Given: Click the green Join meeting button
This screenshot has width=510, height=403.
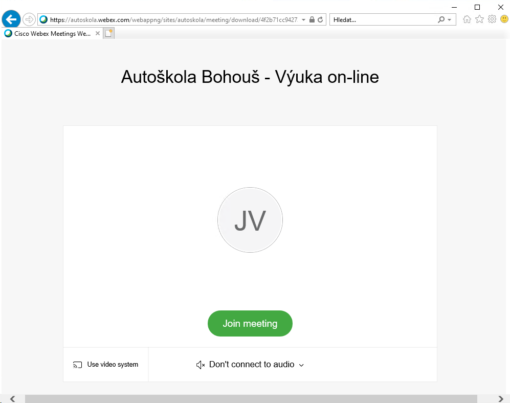Looking at the screenshot, I should (x=250, y=323).
